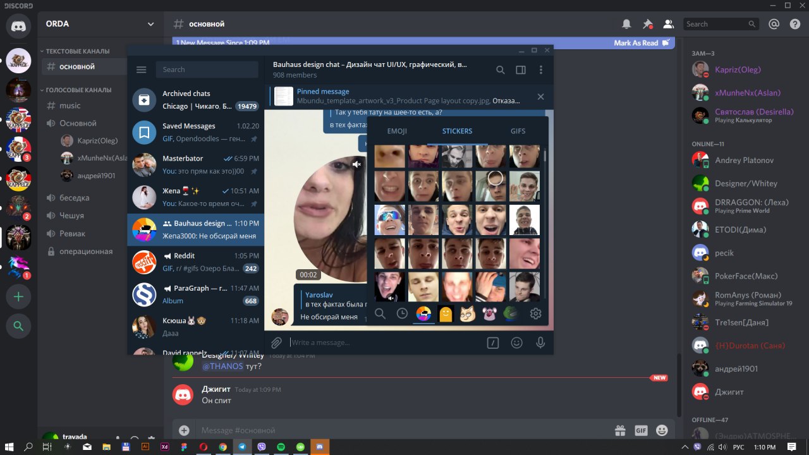Open Discord's Explore public servers button
Viewport: 809px width, 455px height.
tap(18, 326)
